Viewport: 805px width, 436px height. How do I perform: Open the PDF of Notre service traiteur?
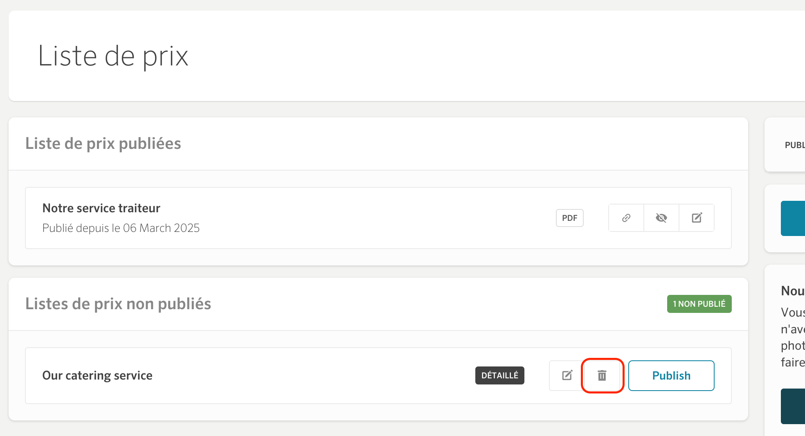[x=569, y=218]
